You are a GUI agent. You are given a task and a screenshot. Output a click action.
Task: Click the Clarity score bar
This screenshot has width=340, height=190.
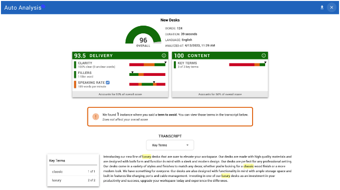[147, 64]
